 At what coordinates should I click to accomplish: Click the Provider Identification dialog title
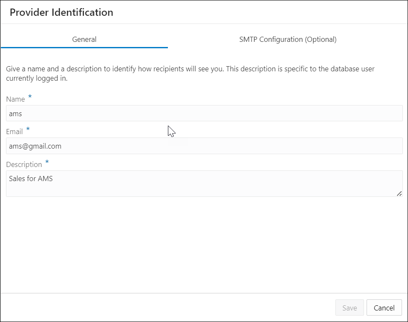tap(62, 12)
